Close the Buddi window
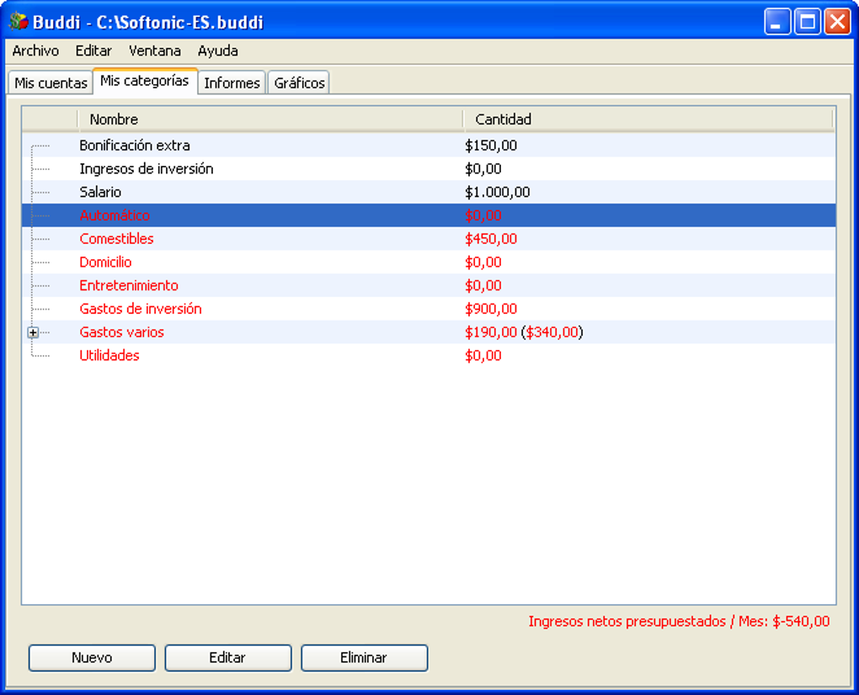The height and width of the screenshot is (695, 859). tap(838, 22)
